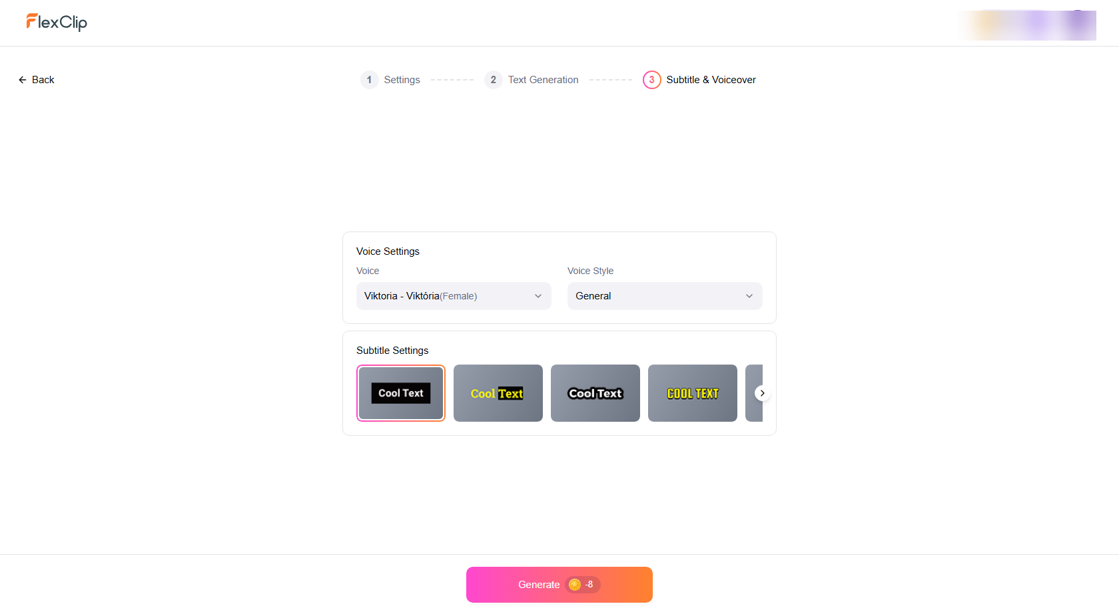Screen dimensions: 1119x614
Task: Select the yellow-highlighted Cool Text subtitle style
Action: point(498,393)
